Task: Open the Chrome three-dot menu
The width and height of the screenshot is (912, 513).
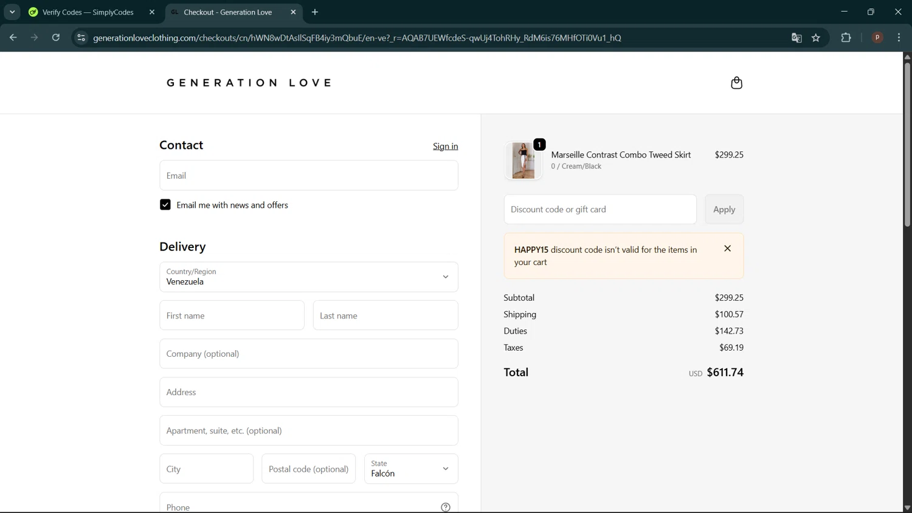Action: (x=899, y=38)
